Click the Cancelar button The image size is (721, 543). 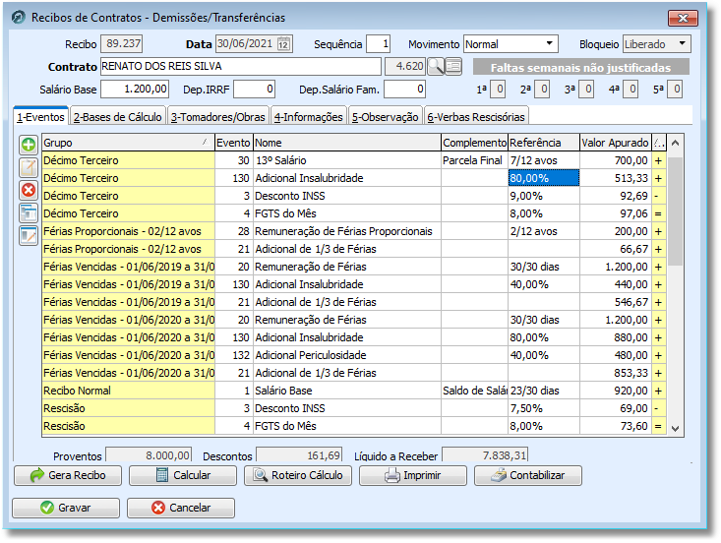pos(181,508)
